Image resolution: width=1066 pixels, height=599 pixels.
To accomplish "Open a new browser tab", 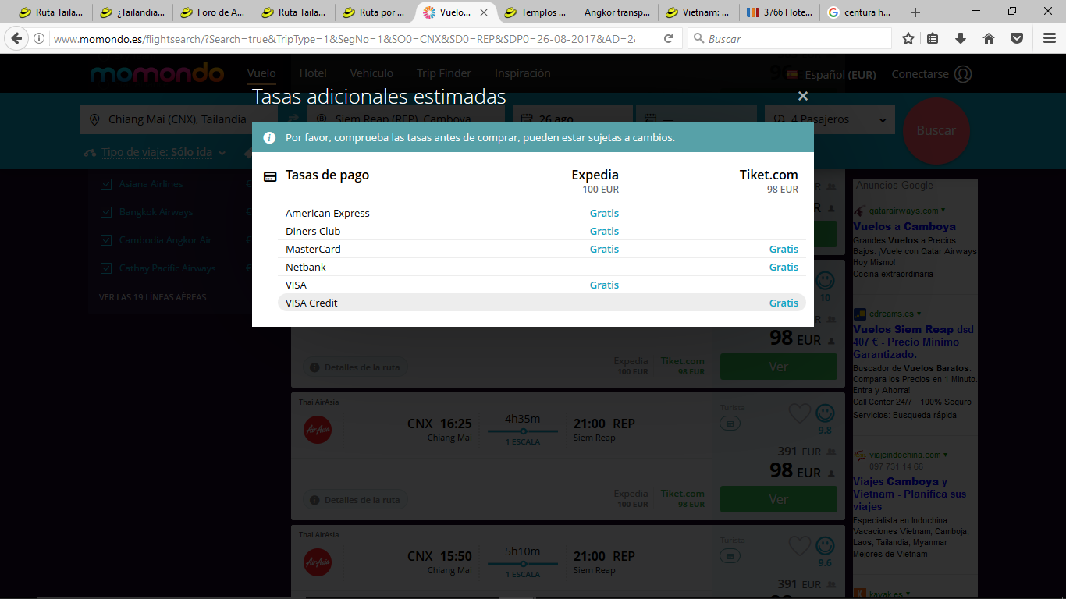I will coord(915,12).
